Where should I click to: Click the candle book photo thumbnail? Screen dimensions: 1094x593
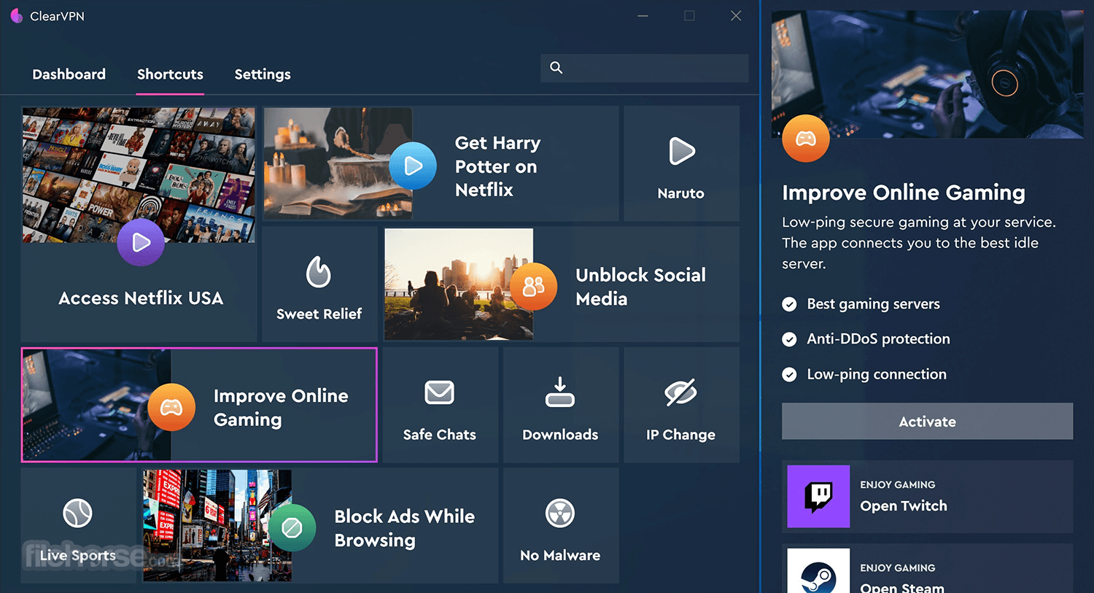tap(338, 163)
